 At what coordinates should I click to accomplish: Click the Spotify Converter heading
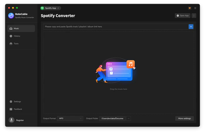[x=58, y=16]
